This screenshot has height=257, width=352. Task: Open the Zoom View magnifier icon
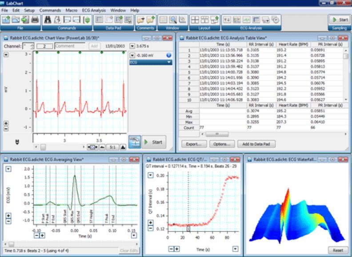pyautogui.click(x=173, y=20)
